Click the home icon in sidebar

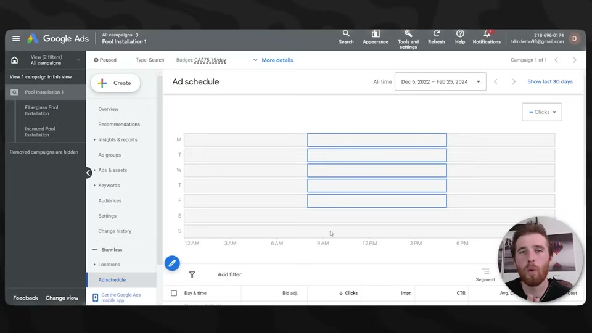click(14, 60)
